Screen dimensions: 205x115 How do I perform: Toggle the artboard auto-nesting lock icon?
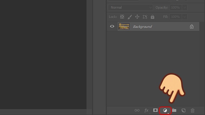click(145, 17)
